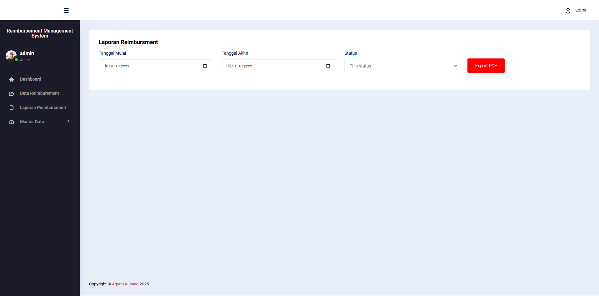This screenshot has height=296, width=599.
Task: Open the calendar picker for Tanggal Mulai
Action: [x=205, y=66]
